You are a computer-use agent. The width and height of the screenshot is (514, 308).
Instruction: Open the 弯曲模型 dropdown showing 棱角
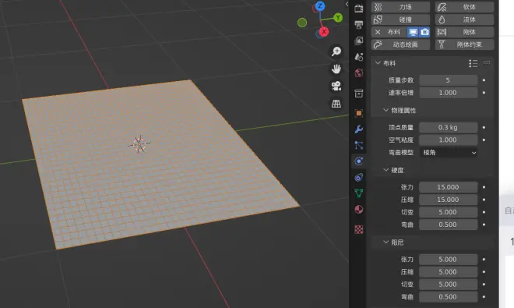point(449,152)
